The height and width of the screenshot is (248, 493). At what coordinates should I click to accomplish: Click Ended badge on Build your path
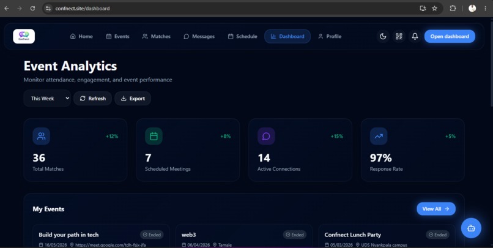[152, 235]
